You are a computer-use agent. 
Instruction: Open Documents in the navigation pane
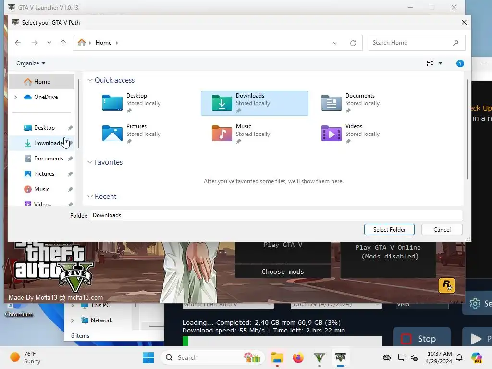click(41, 159)
